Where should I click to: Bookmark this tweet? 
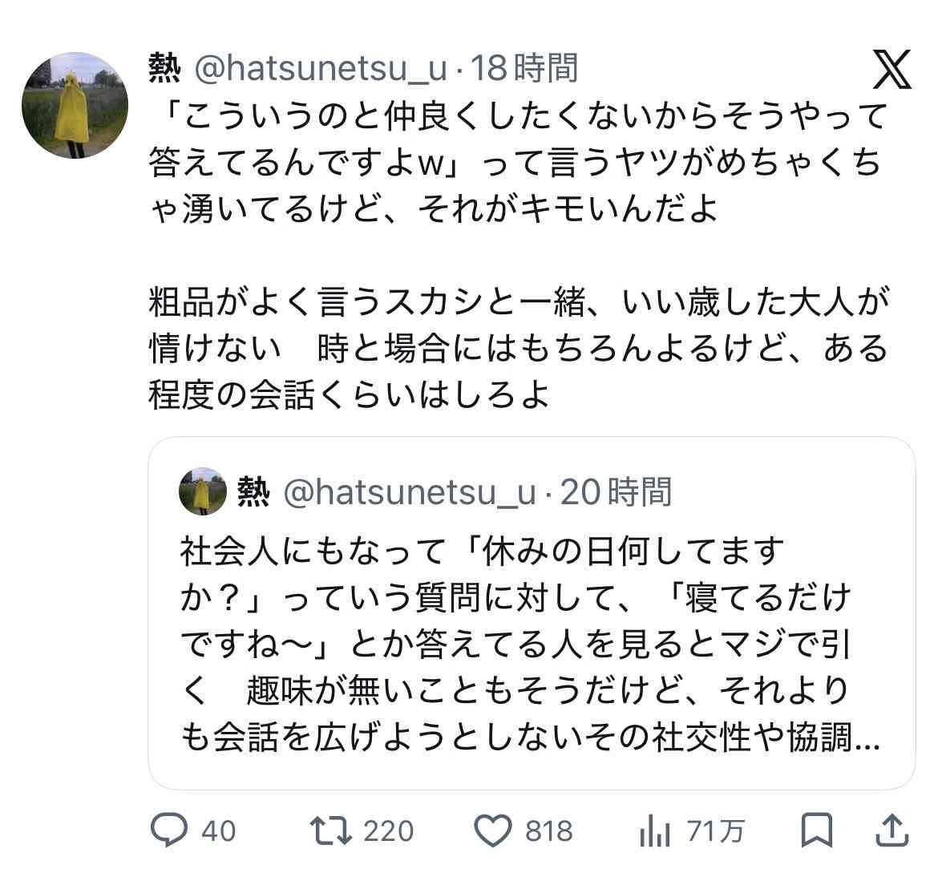pos(817,830)
